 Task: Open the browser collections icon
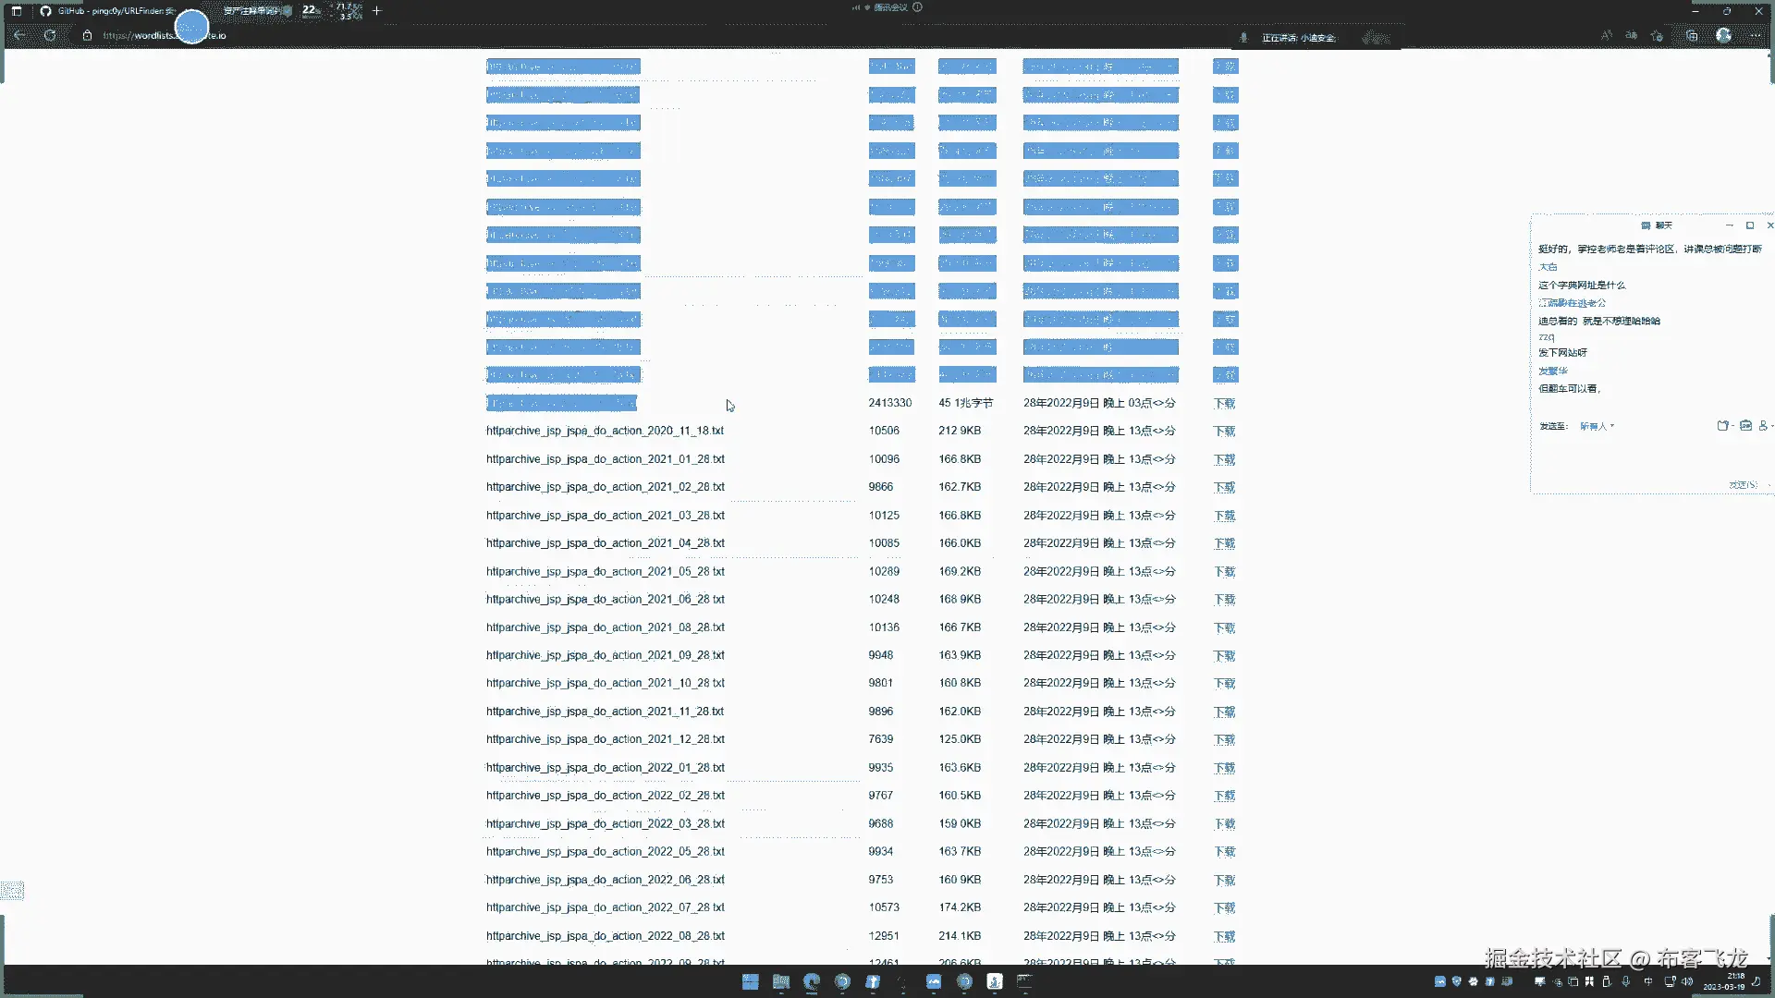1692,35
